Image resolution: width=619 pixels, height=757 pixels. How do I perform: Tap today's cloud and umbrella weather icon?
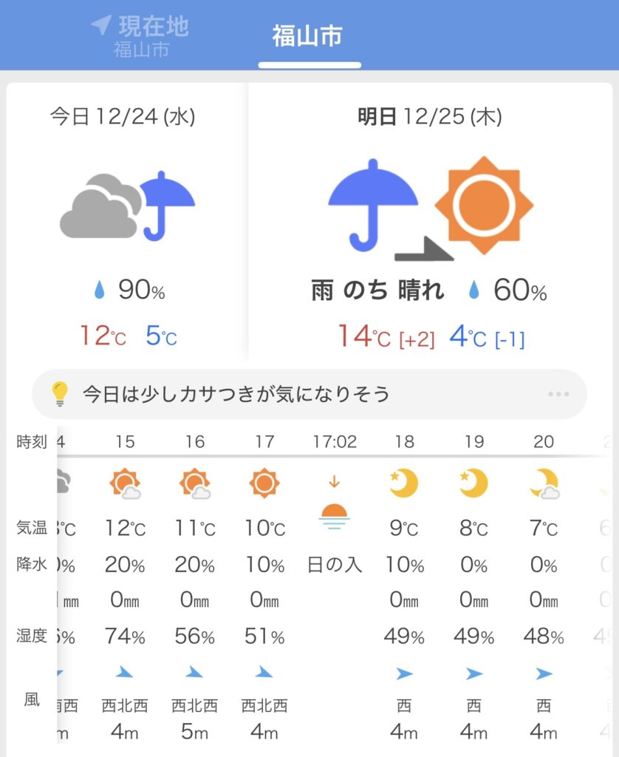click(x=126, y=206)
